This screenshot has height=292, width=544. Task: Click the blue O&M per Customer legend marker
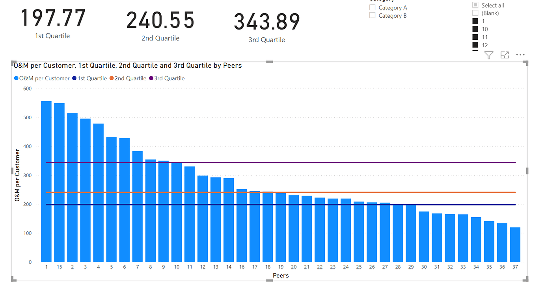[x=16, y=78]
